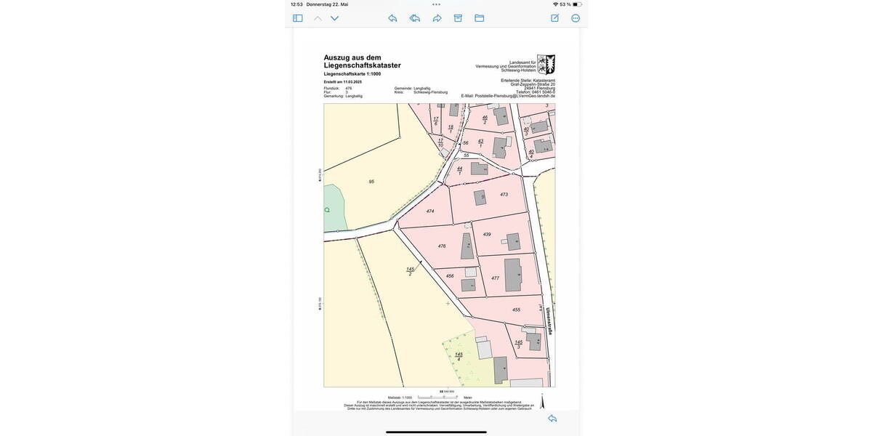Tap the Schleswig-Holstein coat of arms logo

coord(546,64)
